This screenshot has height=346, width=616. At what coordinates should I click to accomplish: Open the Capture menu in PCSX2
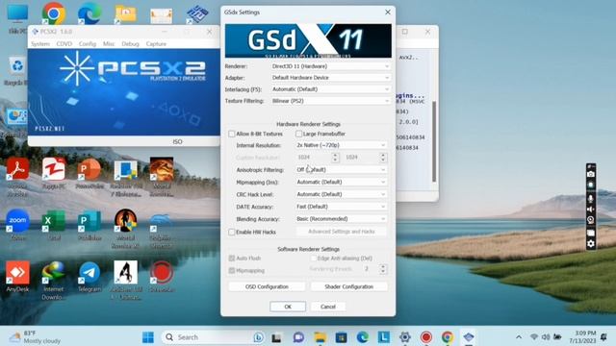point(156,44)
